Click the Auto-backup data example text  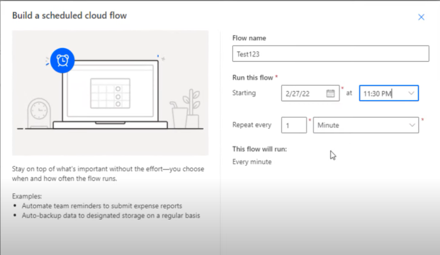click(111, 215)
